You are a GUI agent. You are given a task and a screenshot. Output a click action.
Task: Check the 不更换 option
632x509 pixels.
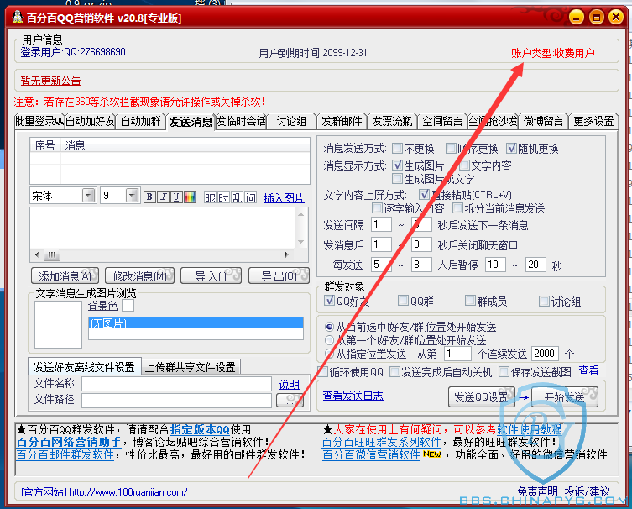(397, 149)
